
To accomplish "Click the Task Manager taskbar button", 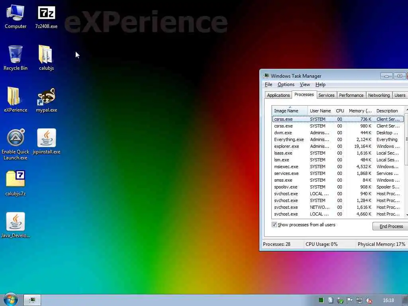I will 32,300.
